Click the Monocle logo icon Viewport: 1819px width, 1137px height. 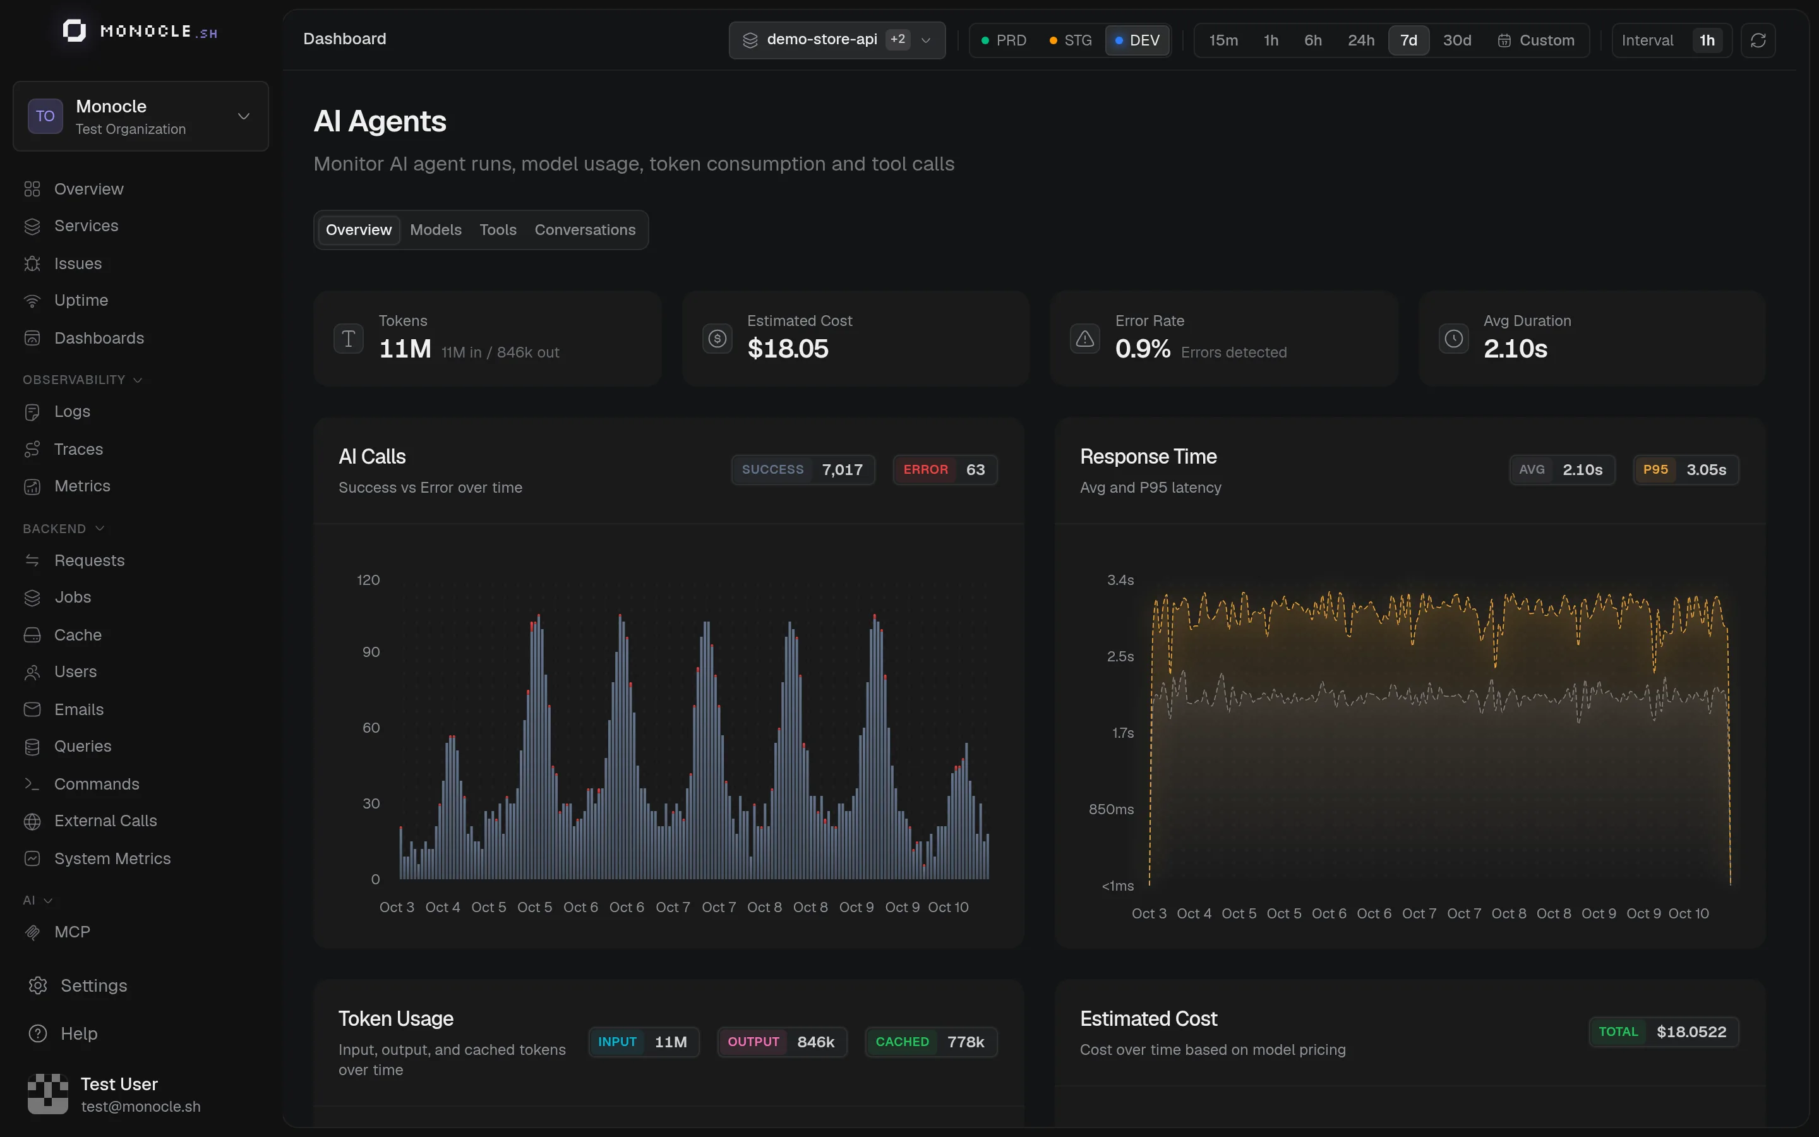tap(74, 31)
